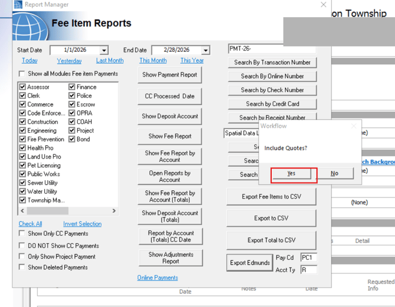The width and height of the screenshot is (395, 307).
Task: Select the This Year date link
Action: pos(192,61)
